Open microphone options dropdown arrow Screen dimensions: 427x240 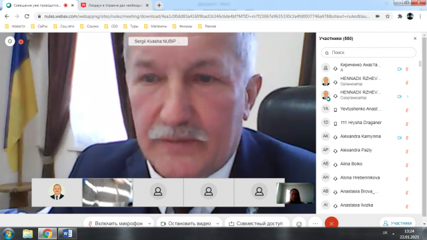(x=149, y=224)
